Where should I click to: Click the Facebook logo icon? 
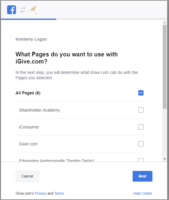pyautogui.click(x=12, y=10)
